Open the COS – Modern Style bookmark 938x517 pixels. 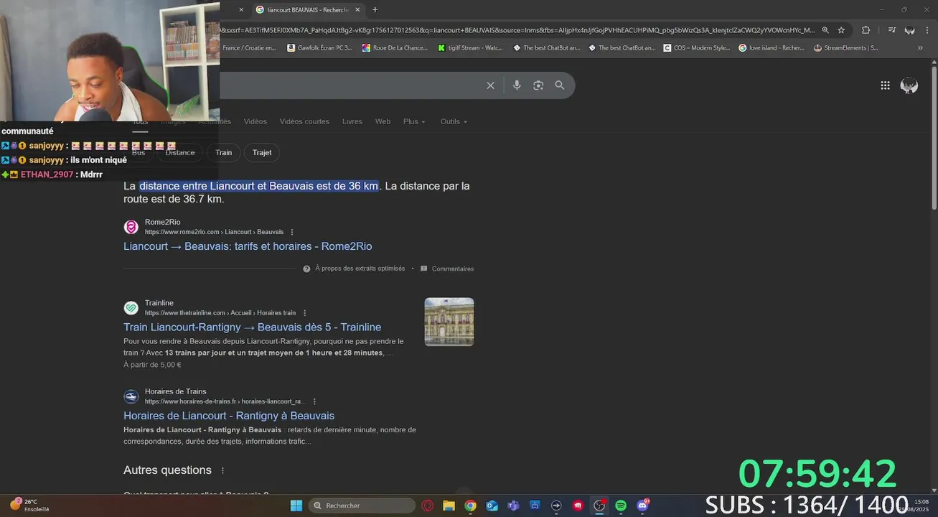[x=697, y=48]
